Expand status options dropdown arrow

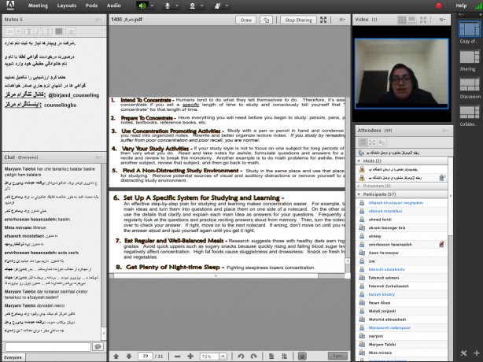pos(227,6)
